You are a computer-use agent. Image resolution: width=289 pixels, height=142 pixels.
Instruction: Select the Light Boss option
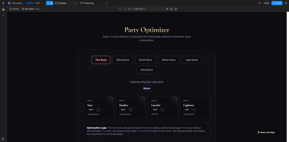[192, 60]
